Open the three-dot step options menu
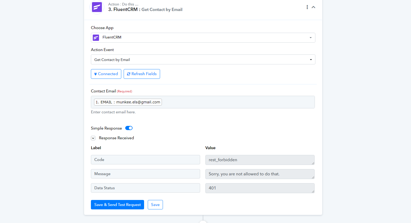Image resolution: width=411 pixels, height=223 pixels. click(307, 7)
